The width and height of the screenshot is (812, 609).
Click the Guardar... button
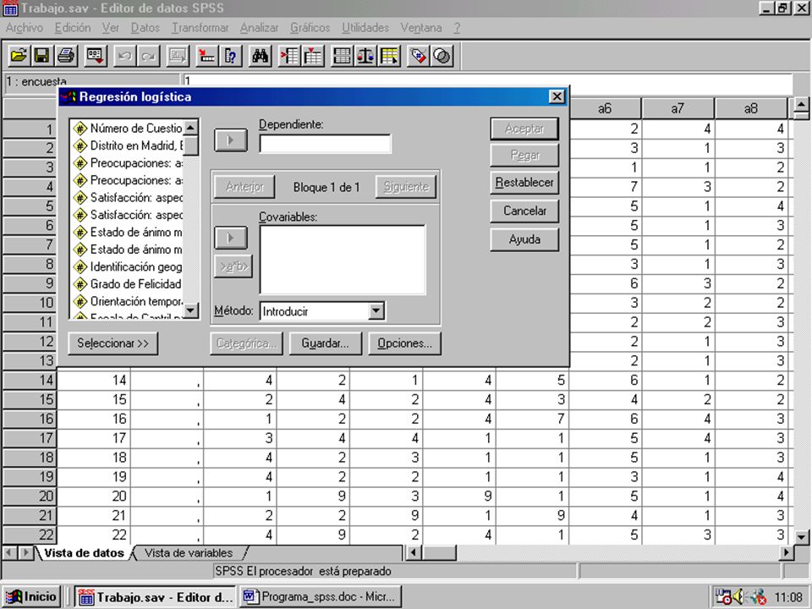click(325, 343)
